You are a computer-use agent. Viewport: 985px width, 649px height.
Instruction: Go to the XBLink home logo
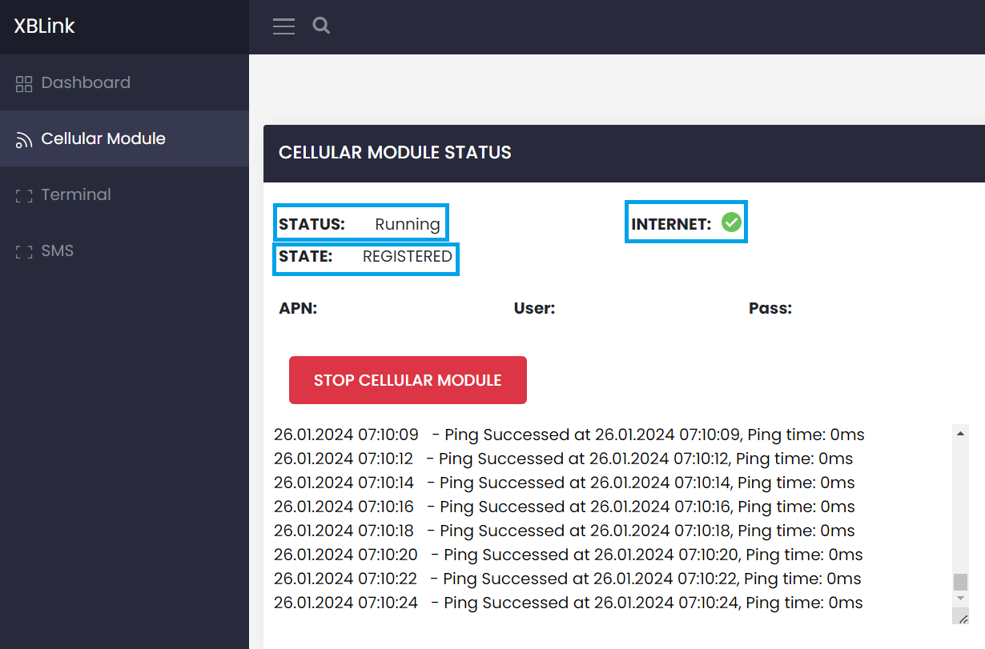(x=44, y=26)
